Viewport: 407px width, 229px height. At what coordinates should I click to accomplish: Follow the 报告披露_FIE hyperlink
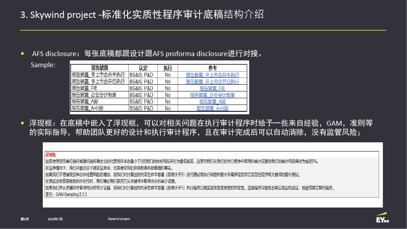tap(212, 88)
